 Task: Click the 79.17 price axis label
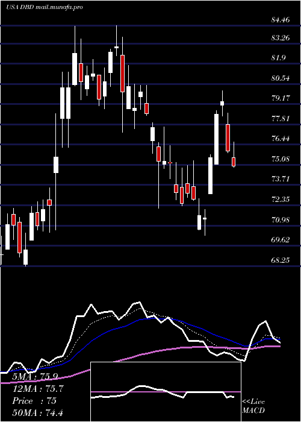(x=281, y=98)
